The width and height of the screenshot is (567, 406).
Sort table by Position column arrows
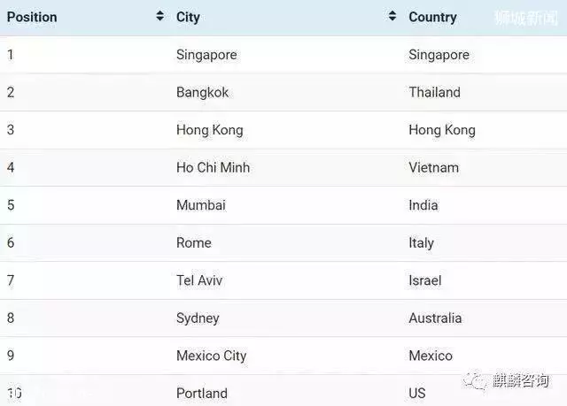159,16
